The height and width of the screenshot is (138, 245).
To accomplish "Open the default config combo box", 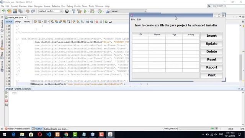I will click(x=51, y=11).
